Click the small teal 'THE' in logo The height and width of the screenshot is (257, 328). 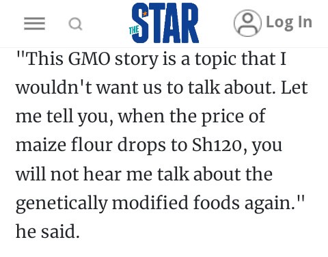pos(134,31)
